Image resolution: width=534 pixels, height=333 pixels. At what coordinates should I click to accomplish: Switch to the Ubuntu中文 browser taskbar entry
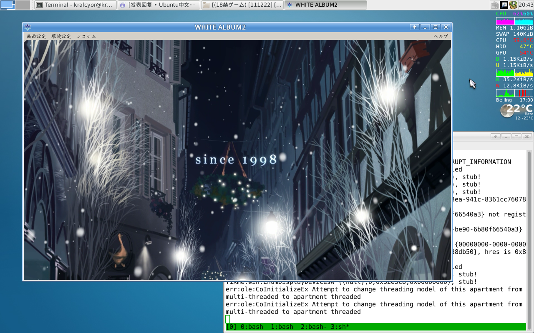pos(159,5)
